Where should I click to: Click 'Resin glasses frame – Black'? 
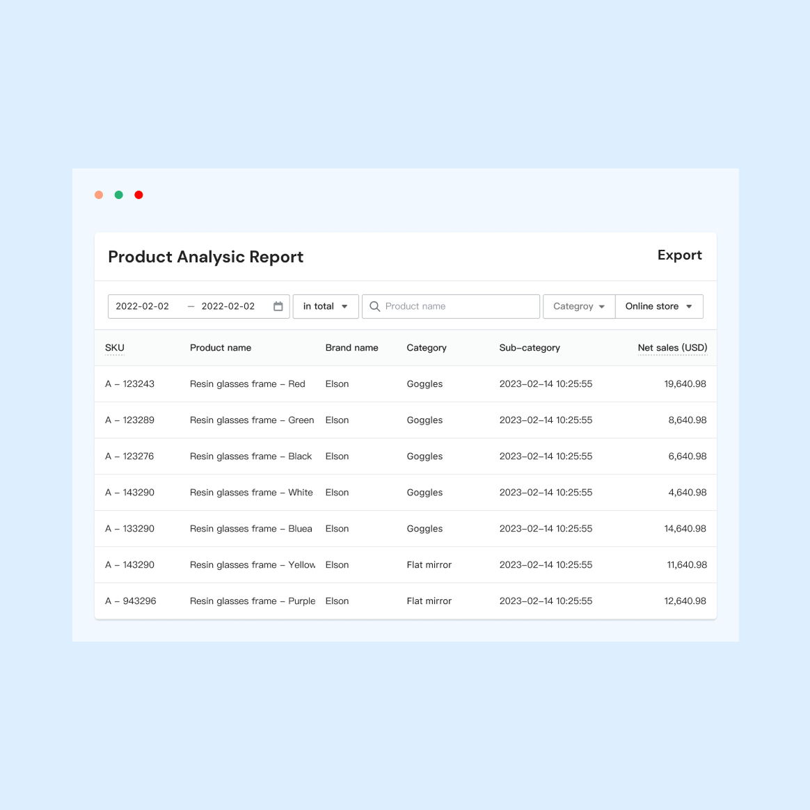pos(251,456)
